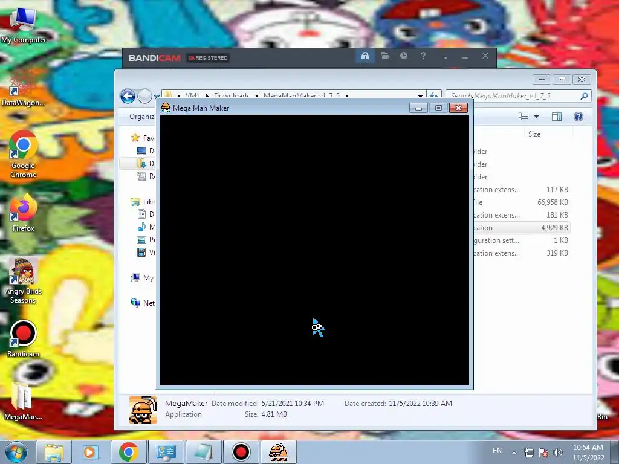Open Explorer help button
619x464 pixels.
coord(578,117)
